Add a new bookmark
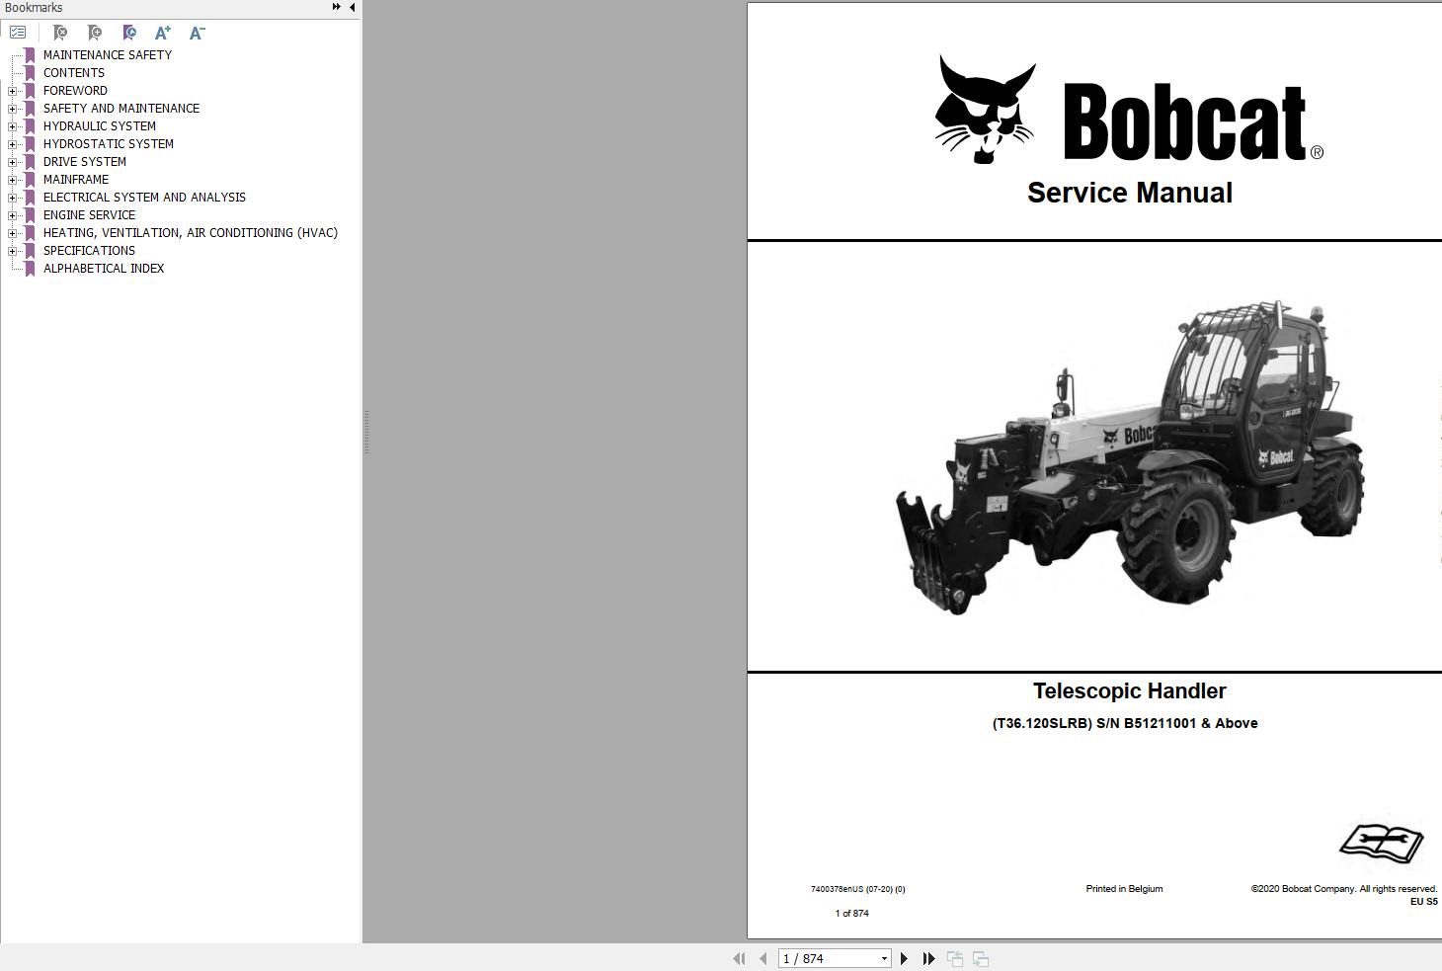The width and height of the screenshot is (1442, 971). tap(95, 33)
